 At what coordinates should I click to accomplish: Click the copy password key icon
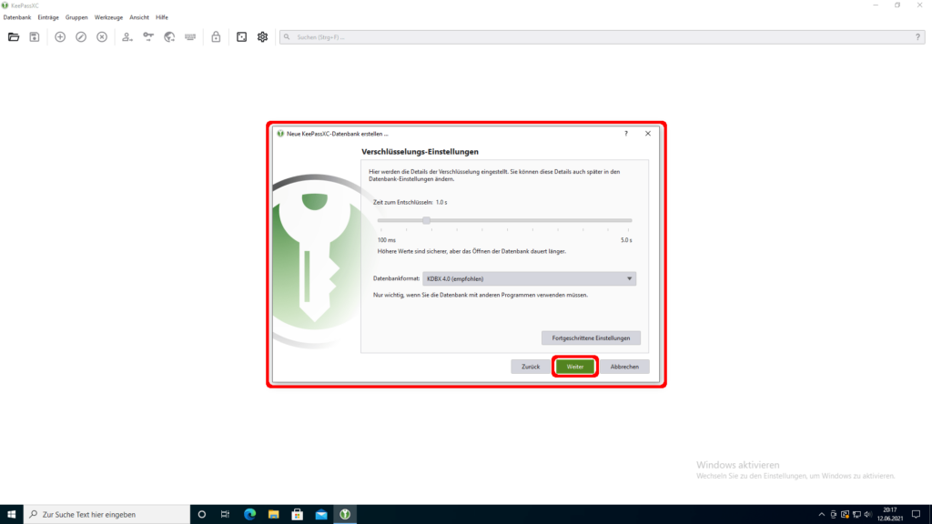(148, 36)
